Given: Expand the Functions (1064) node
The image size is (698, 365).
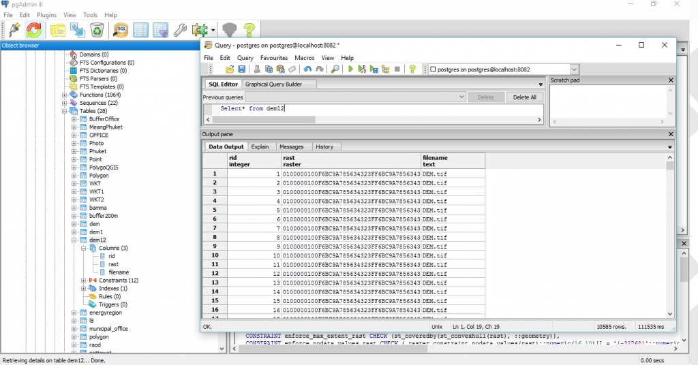Looking at the screenshot, I should click(x=65, y=95).
